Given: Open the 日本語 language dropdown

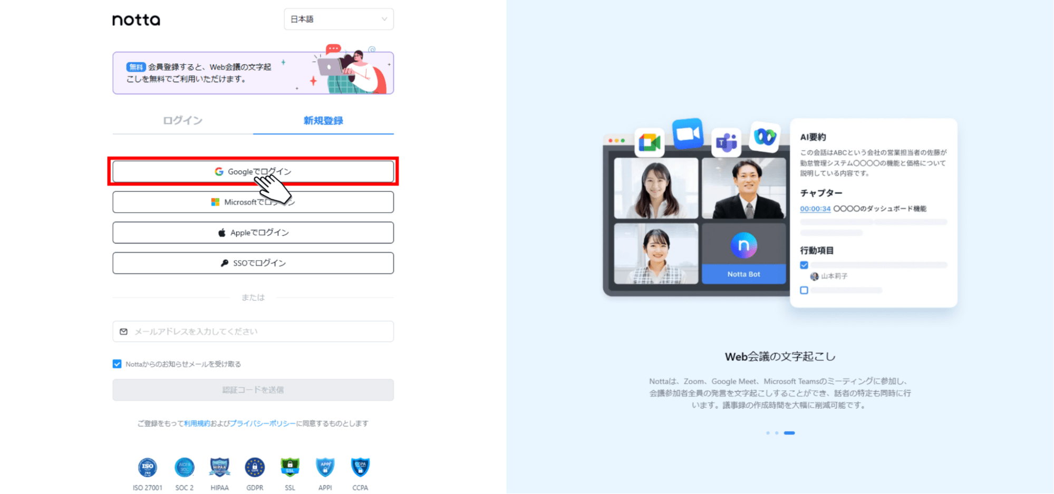Looking at the screenshot, I should 339,19.
